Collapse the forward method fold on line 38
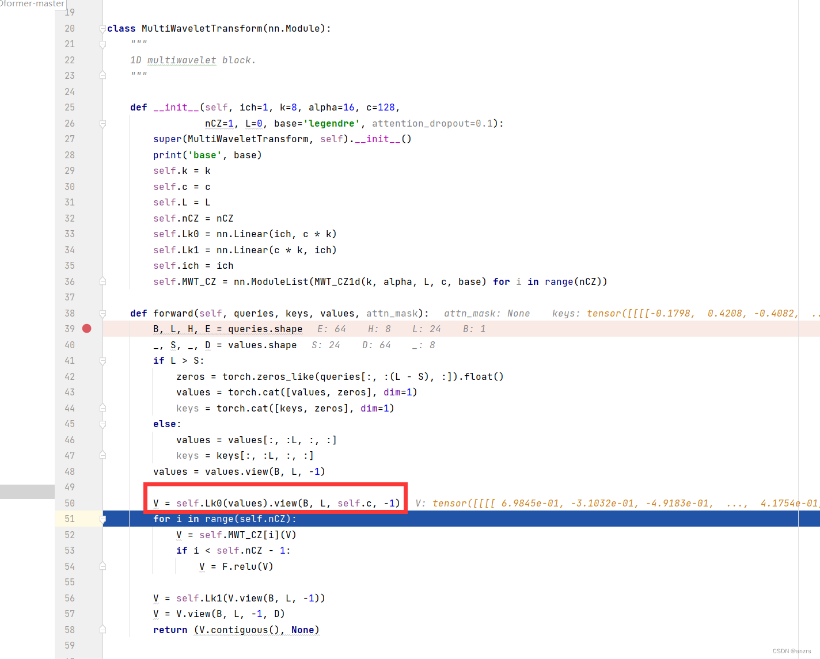The width and height of the screenshot is (820, 659). pyautogui.click(x=102, y=314)
